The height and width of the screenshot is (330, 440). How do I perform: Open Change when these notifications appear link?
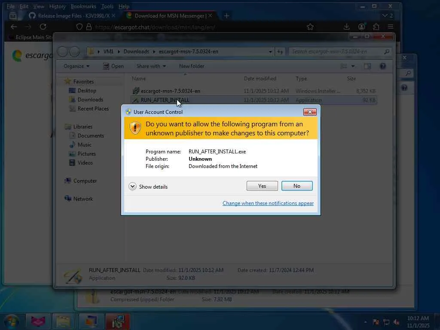268,203
